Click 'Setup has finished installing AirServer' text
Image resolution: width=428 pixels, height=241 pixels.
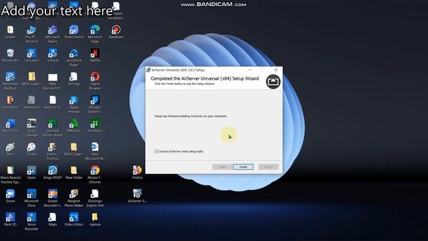coord(191,116)
